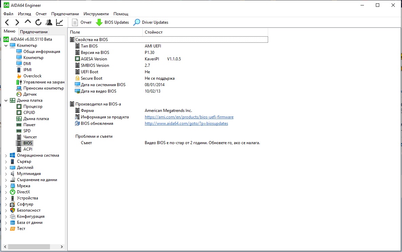402x252 pixels.
Task: Go forward with the right arrow icon
Action: coord(17,22)
